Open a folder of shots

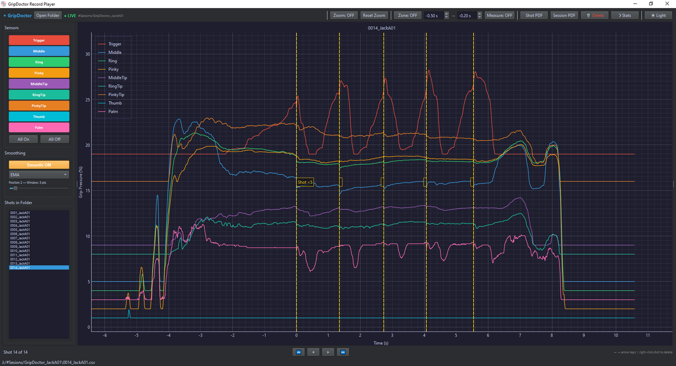[48, 16]
